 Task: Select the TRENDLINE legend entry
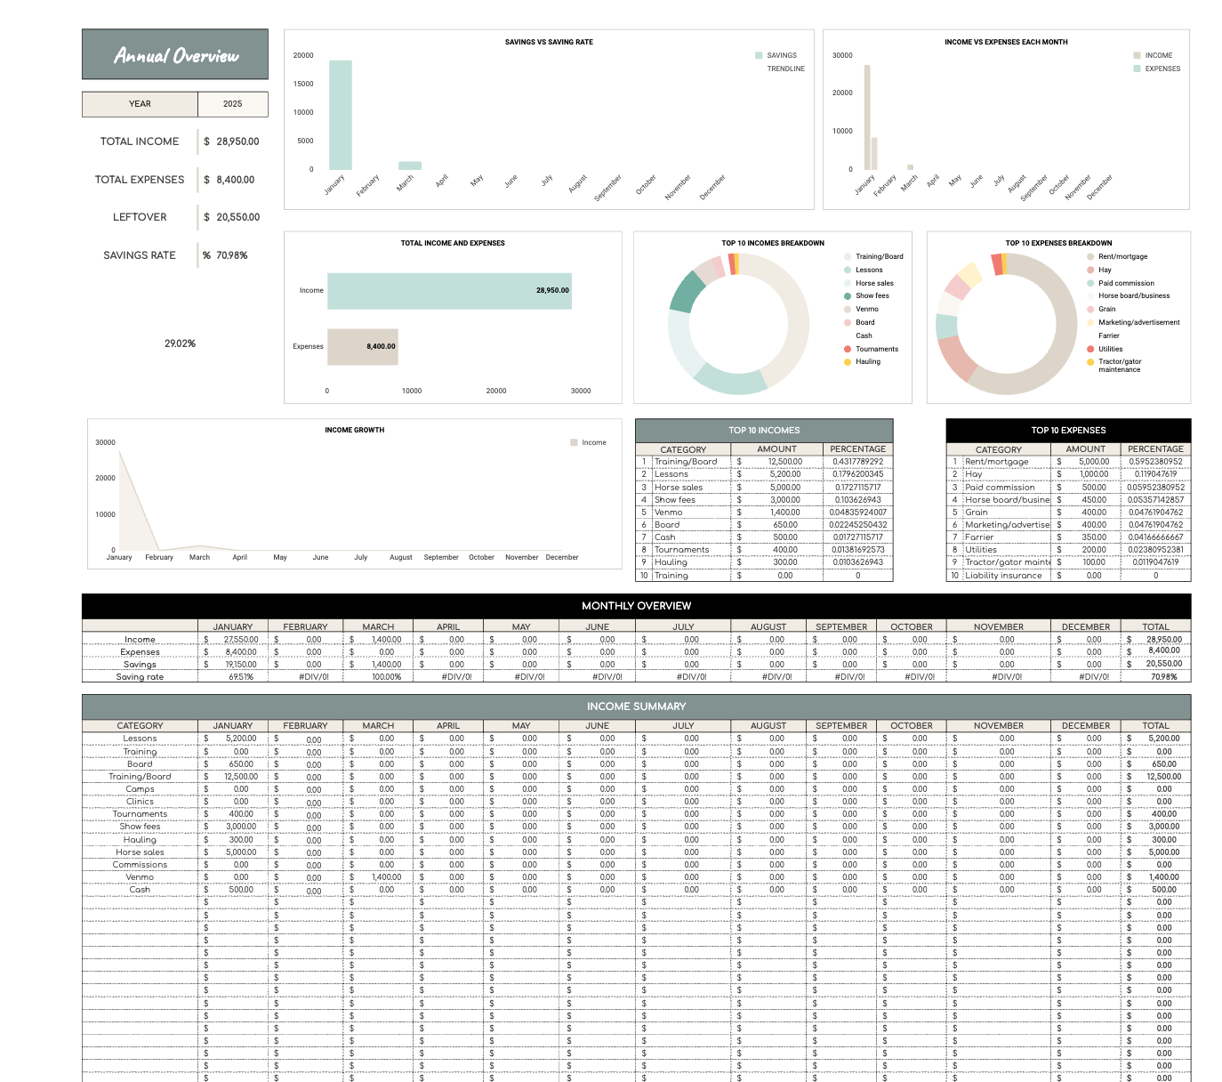pos(785,69)
